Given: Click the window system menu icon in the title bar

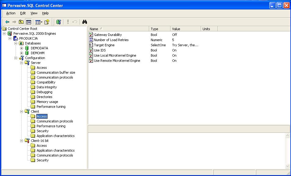Looking at the screenshot, I should click(4, 5).
